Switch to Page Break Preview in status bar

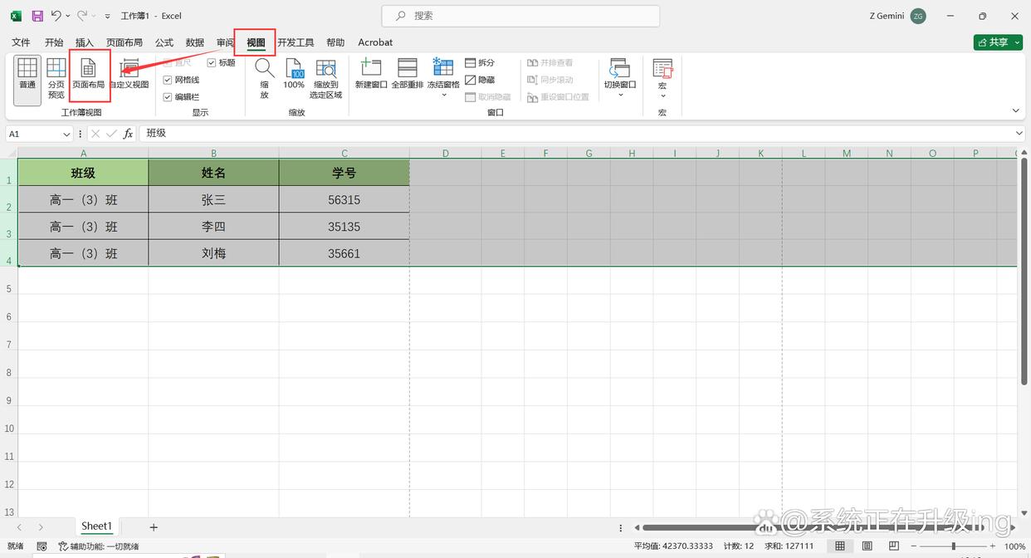point(895,546)
